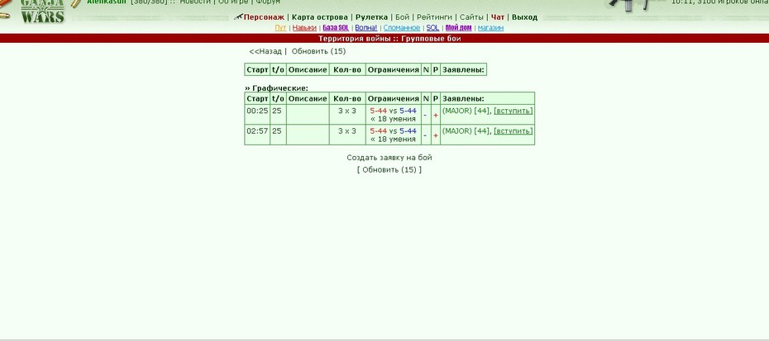The height and width of the screenshot is (341, 769).
Task: Click 5-44 vs 5-44 in 02:57 row
Action: 393,130
